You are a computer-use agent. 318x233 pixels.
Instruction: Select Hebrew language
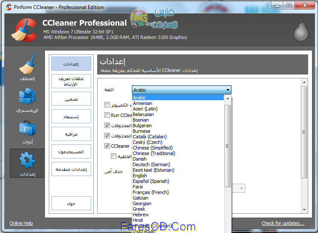coord(178,215)
